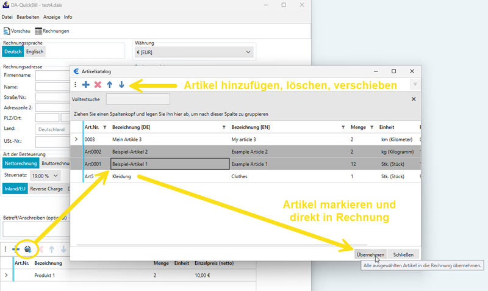Click the Übernehmen button
488x291 pixels.
coord(370,254)
